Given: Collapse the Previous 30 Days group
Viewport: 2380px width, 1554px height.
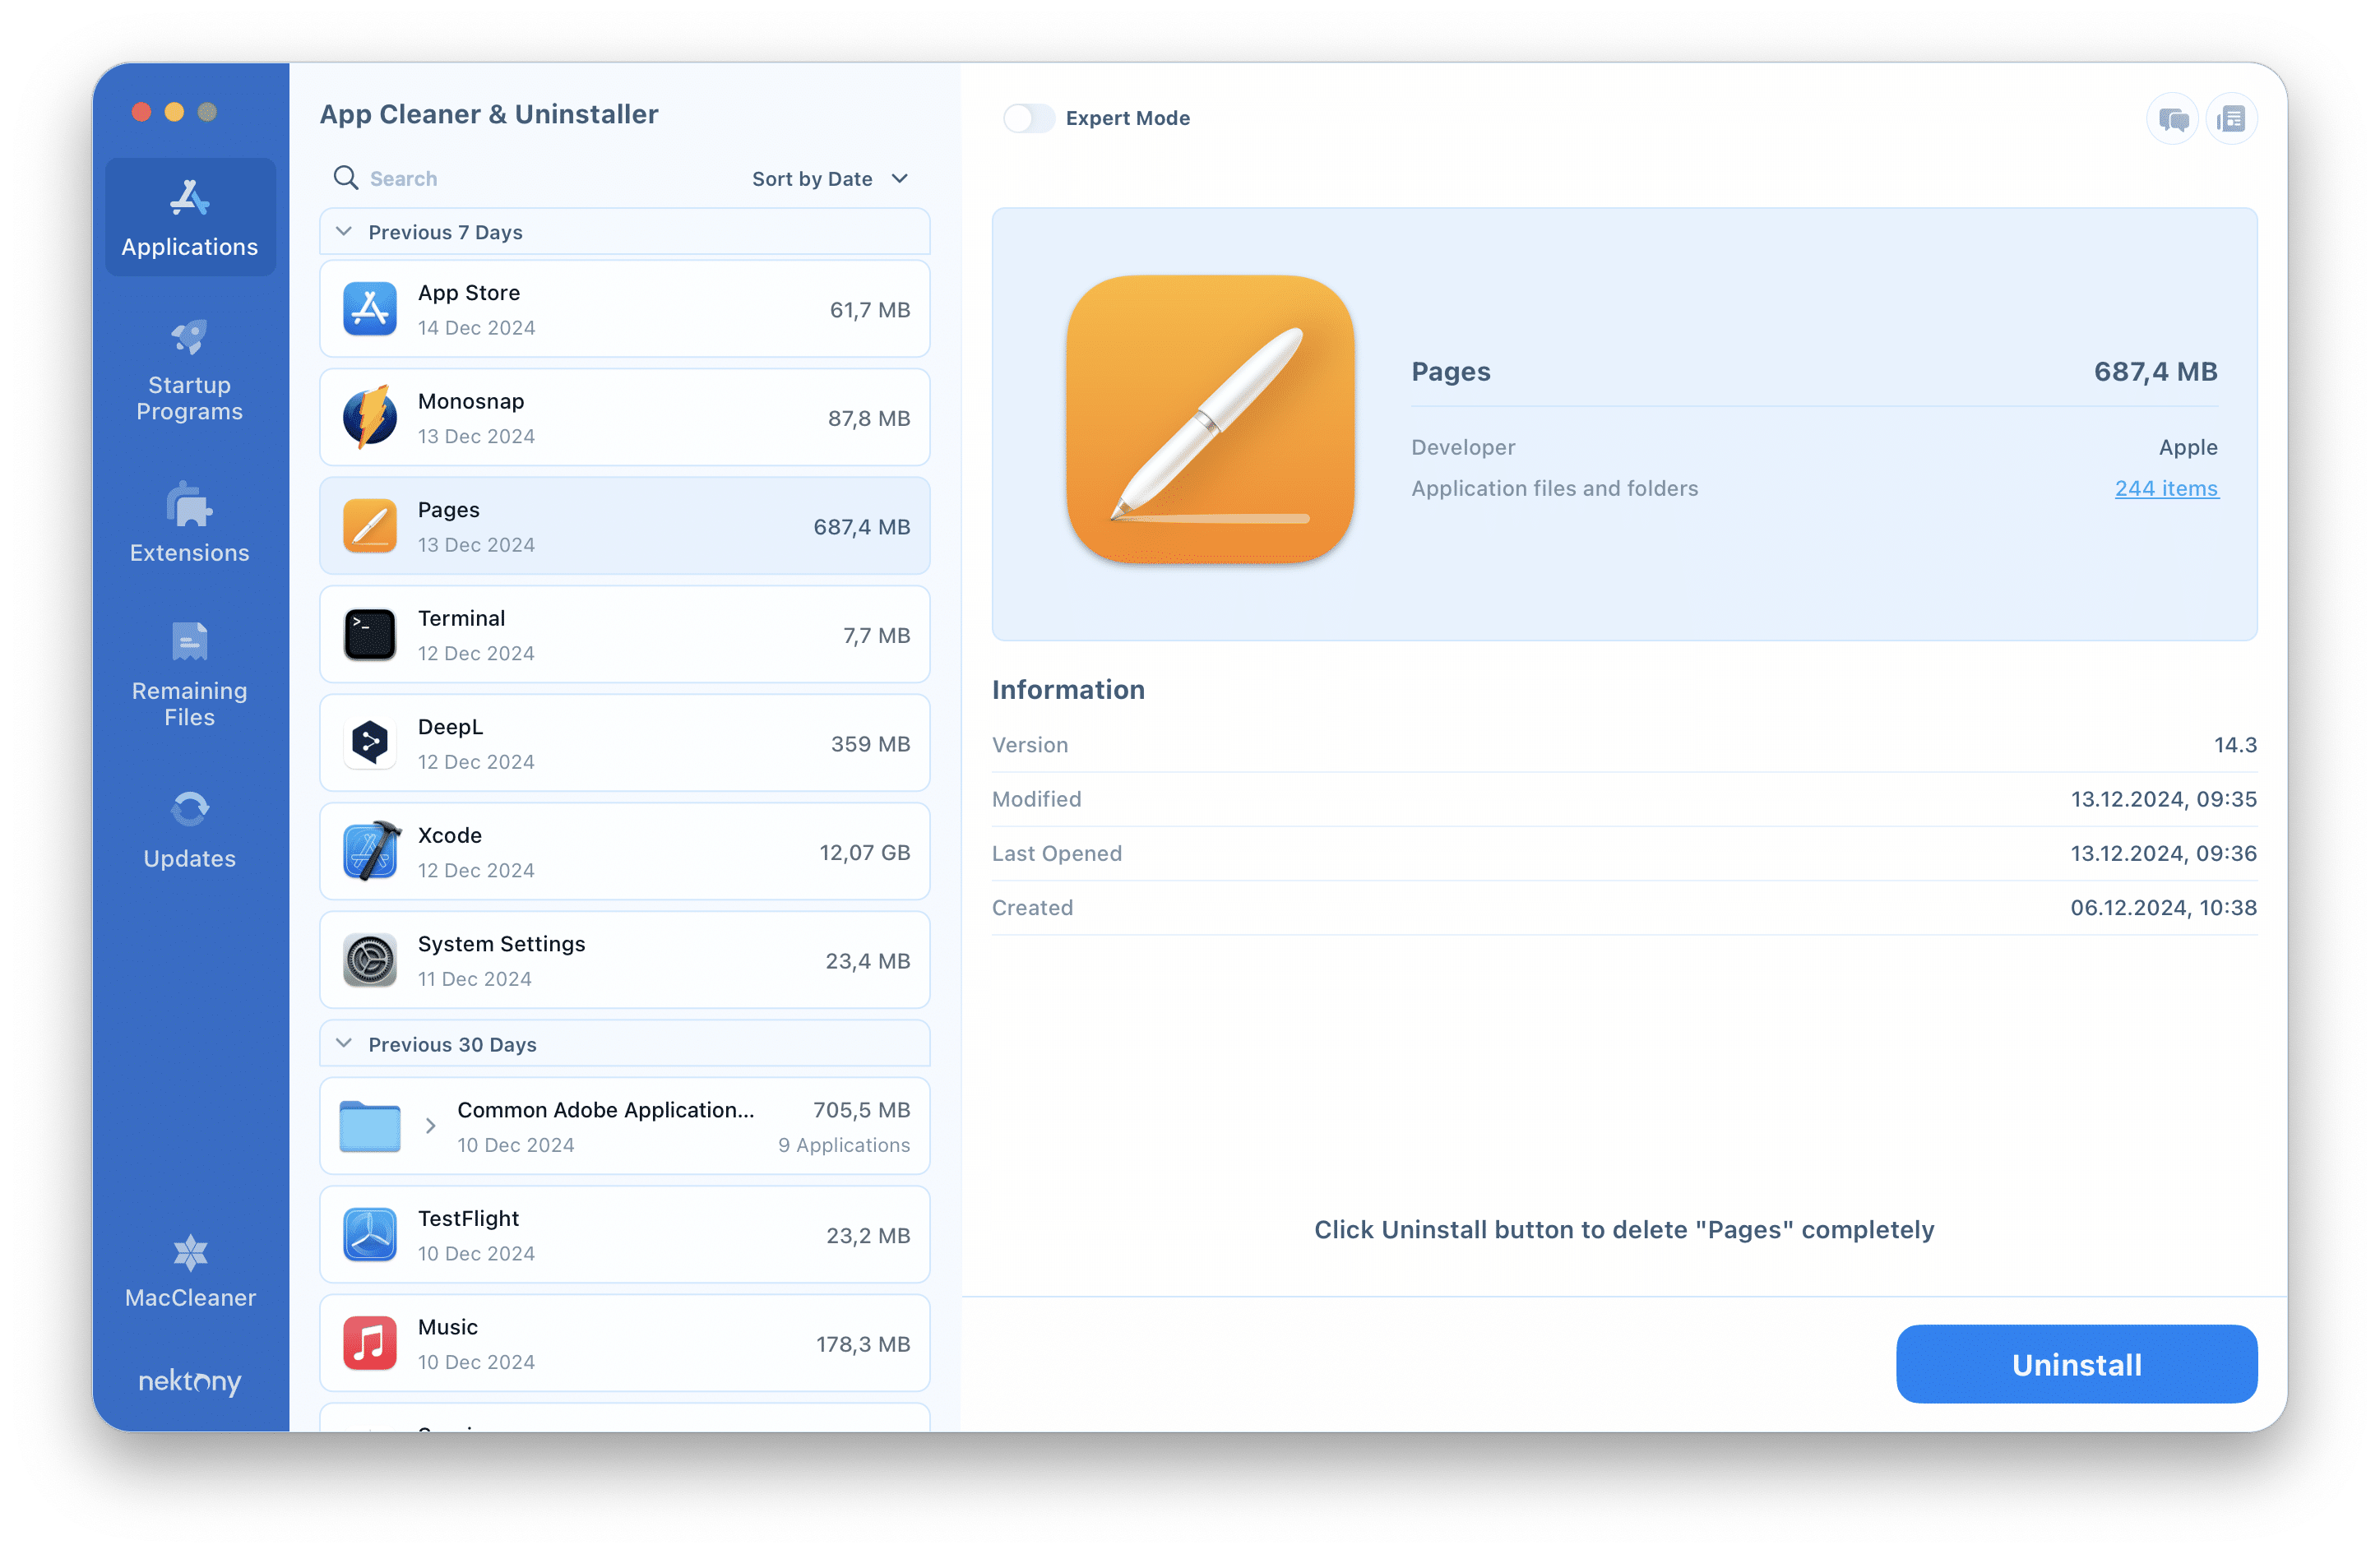Looking at the screenshot, I should tap(344, 1044).
